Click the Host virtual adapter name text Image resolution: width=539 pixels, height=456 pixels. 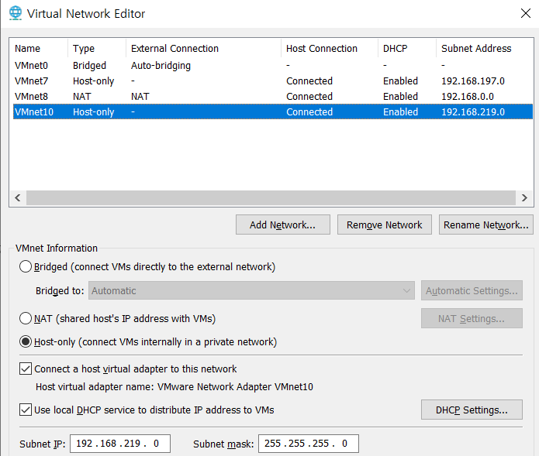174,386
